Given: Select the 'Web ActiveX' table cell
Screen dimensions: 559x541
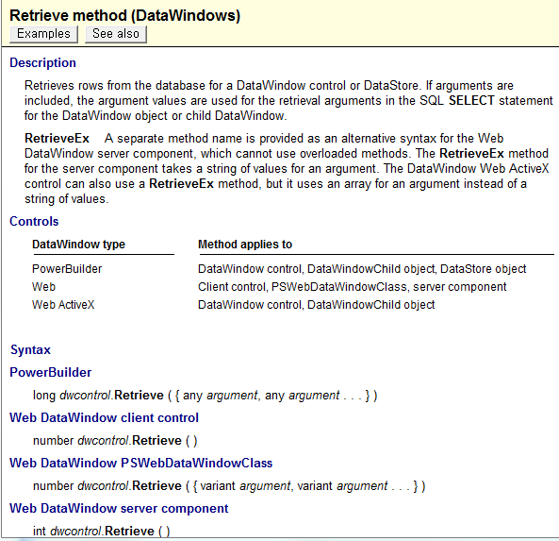Looking at the screenshot, I should [x=63, y=305].
